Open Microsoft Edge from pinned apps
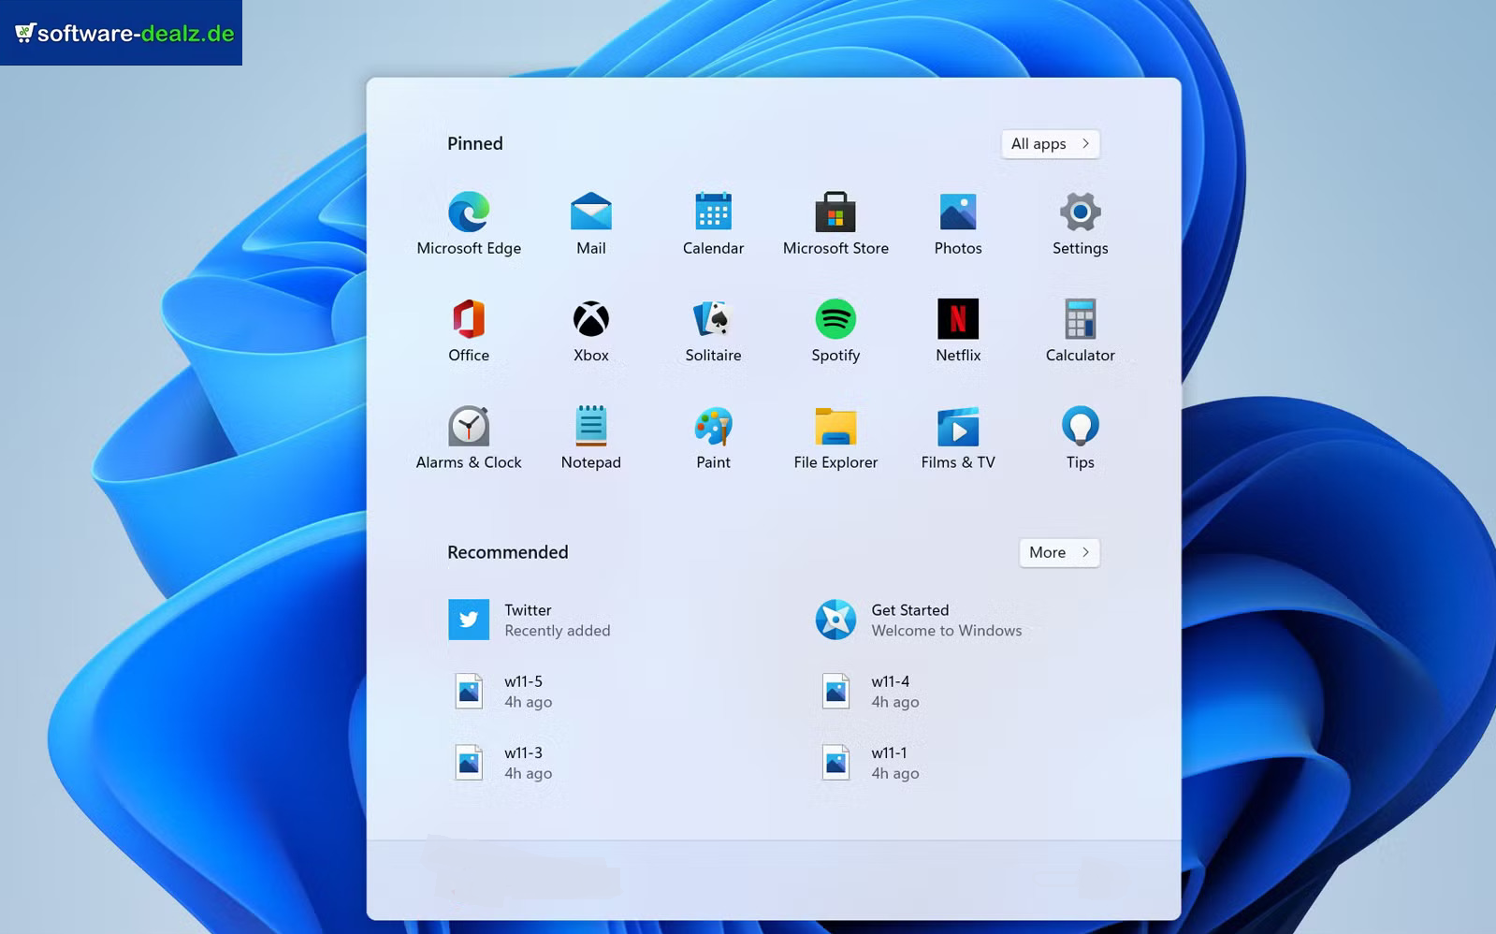Image resolution: width=1496 pixels, height=934 pixels. tap(469, 223)
